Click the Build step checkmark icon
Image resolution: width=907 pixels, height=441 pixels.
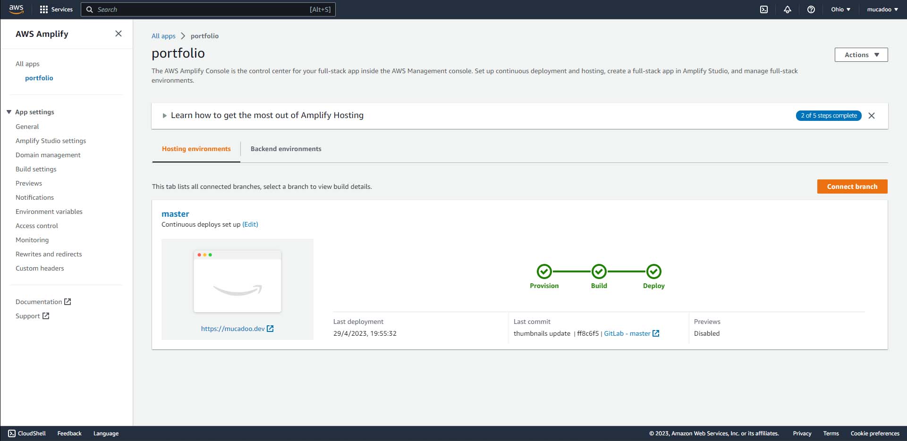click(x=599, y=271)
